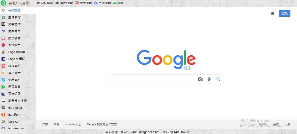The width and height of the screenshot is (297, 134).
Task: Click the camera search-by-image icon
Action: pos(200,79)
